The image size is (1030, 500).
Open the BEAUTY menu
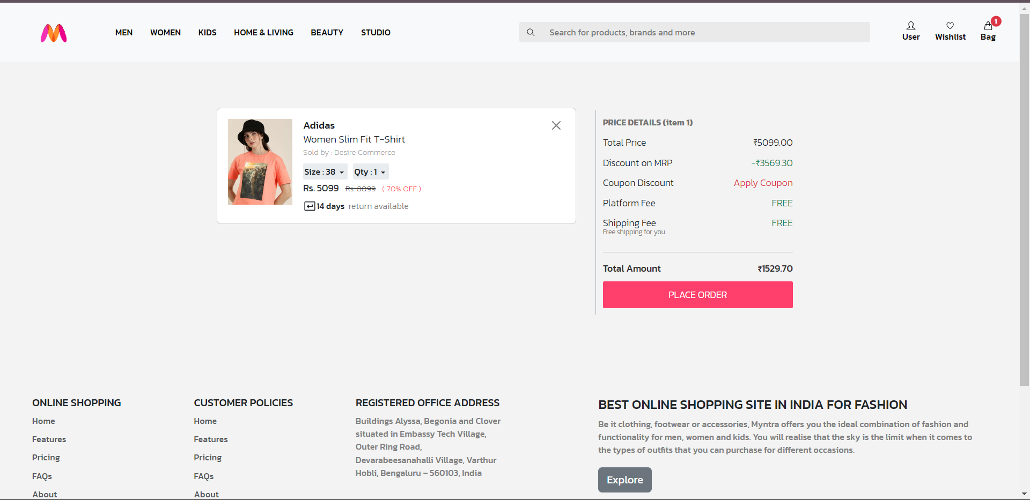pyautogui.click(x=327, y=33)
